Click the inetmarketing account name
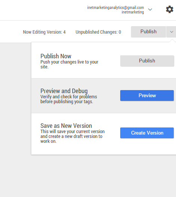This screenshot has width=176, height=197. tap(133, 12)
